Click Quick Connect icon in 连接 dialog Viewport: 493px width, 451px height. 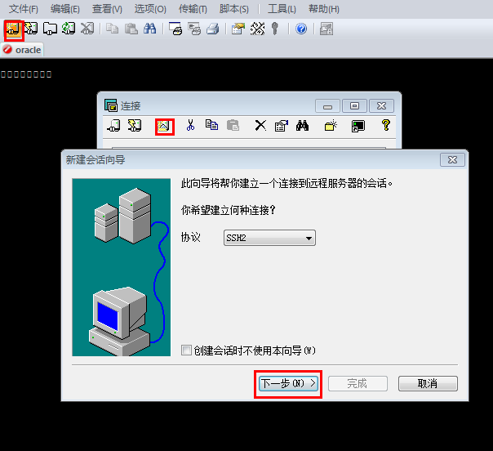(x=135, y=126)
